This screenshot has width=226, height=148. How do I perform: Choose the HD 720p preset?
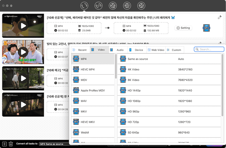169,122
